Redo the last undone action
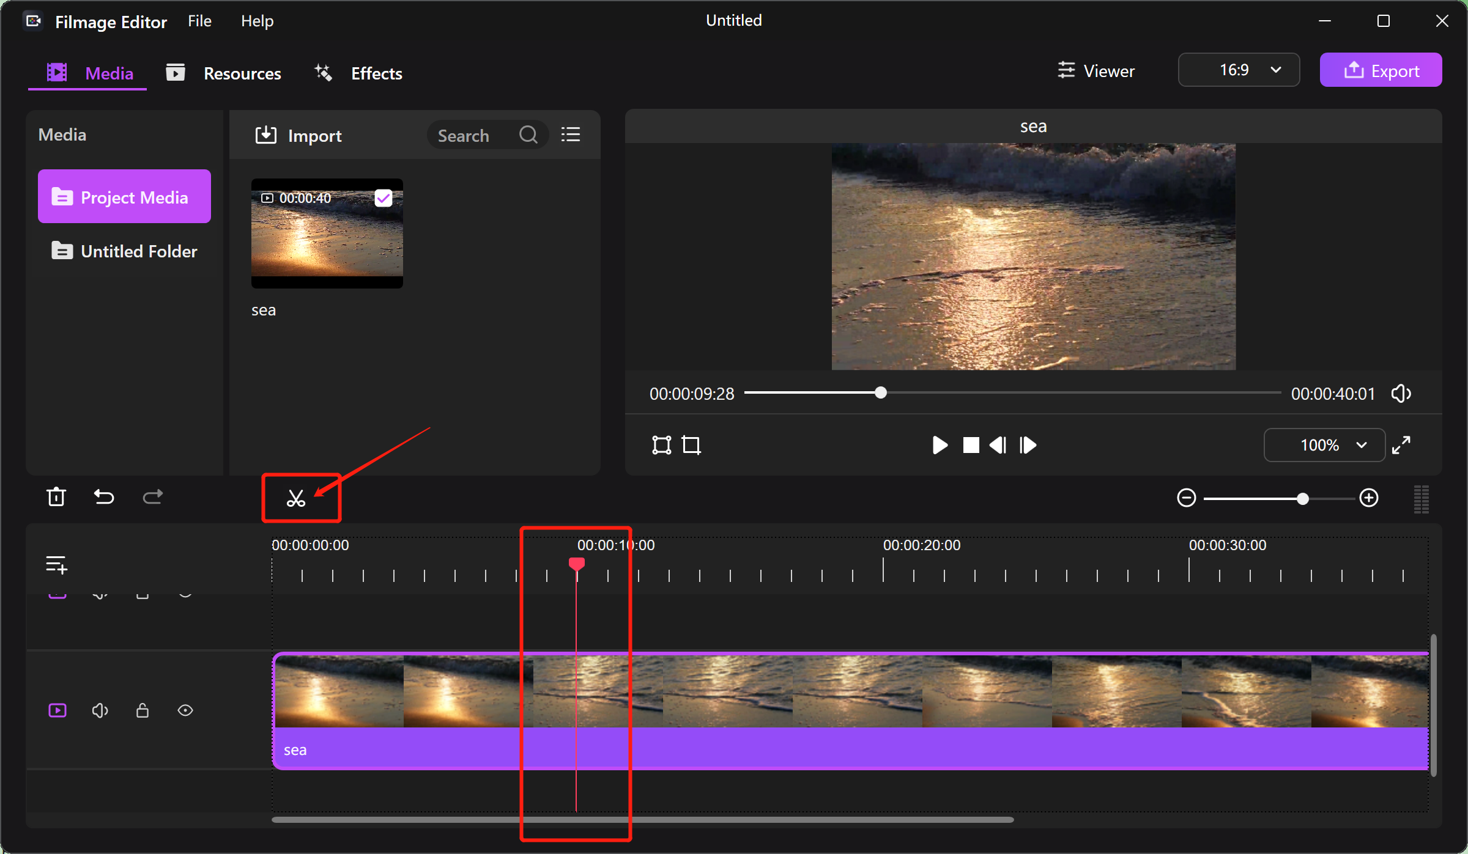Viewport: 1468px width, 854px height. pos(153,497)
